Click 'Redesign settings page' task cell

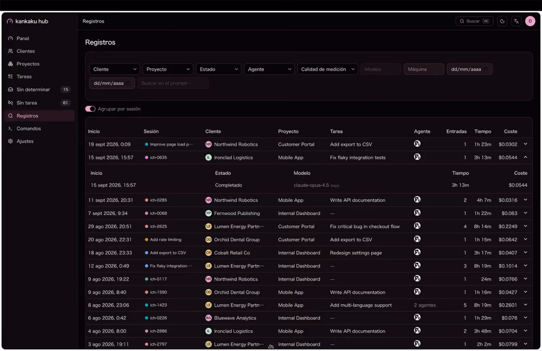point(356,253)
